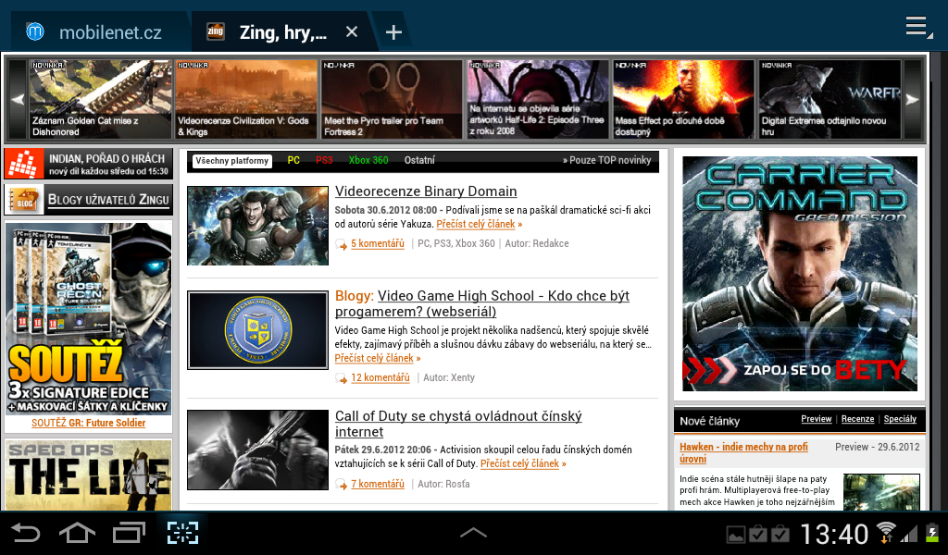This screenshot has width=948, height=555.
Task: Tap the home icon in the navigation bar
Action: click(x=78, y=533)
